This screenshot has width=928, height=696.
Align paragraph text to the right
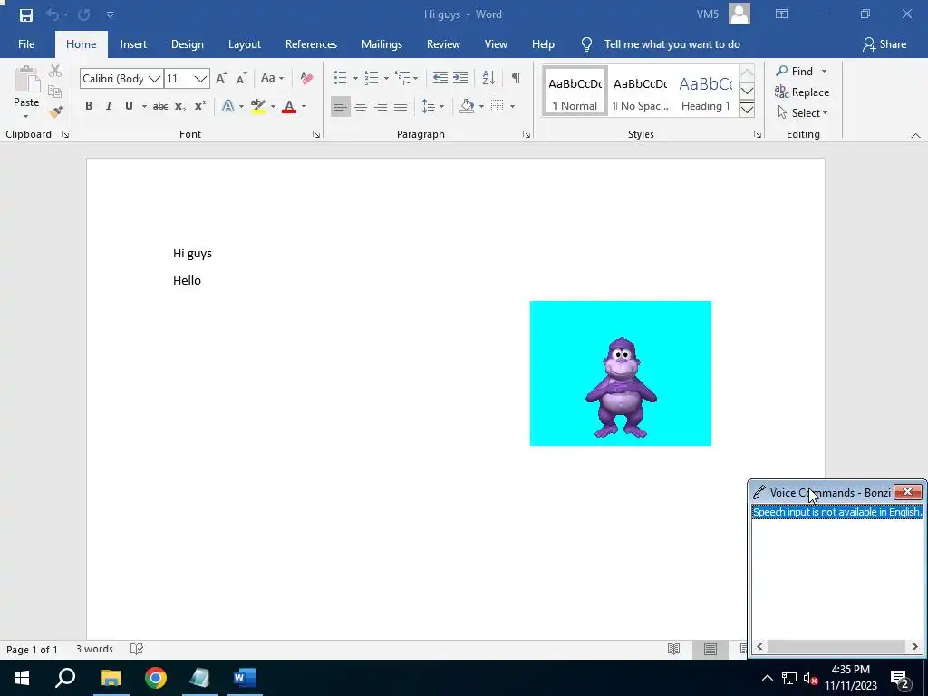click(x=381, y=107)
